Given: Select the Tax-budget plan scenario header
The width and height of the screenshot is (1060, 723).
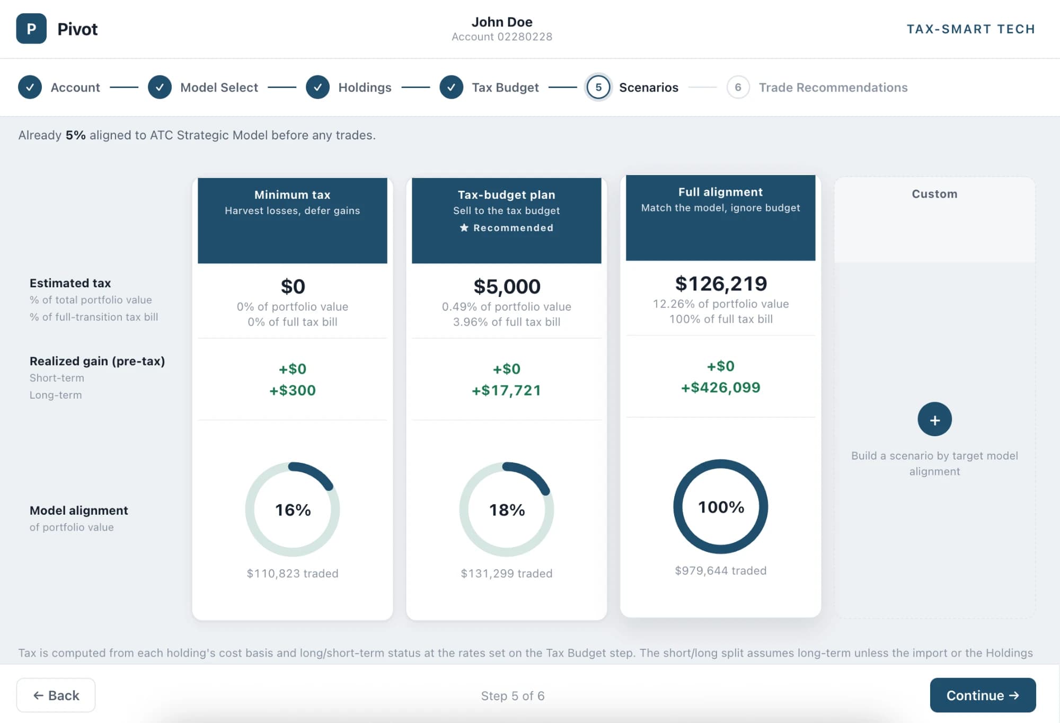Looking at the screenshot, I should (506, 221).
